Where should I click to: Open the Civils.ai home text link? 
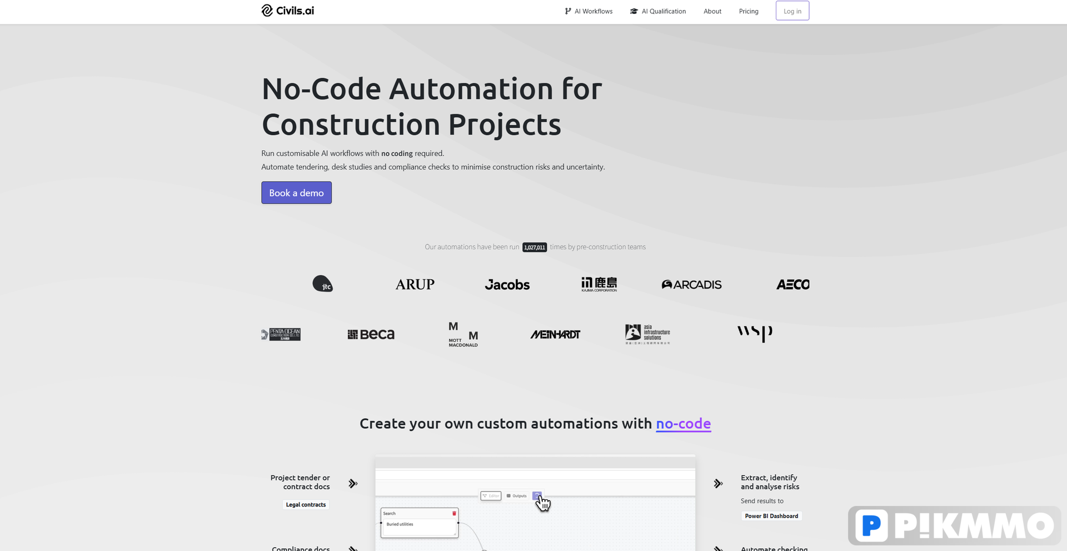[x=295, y=11]
